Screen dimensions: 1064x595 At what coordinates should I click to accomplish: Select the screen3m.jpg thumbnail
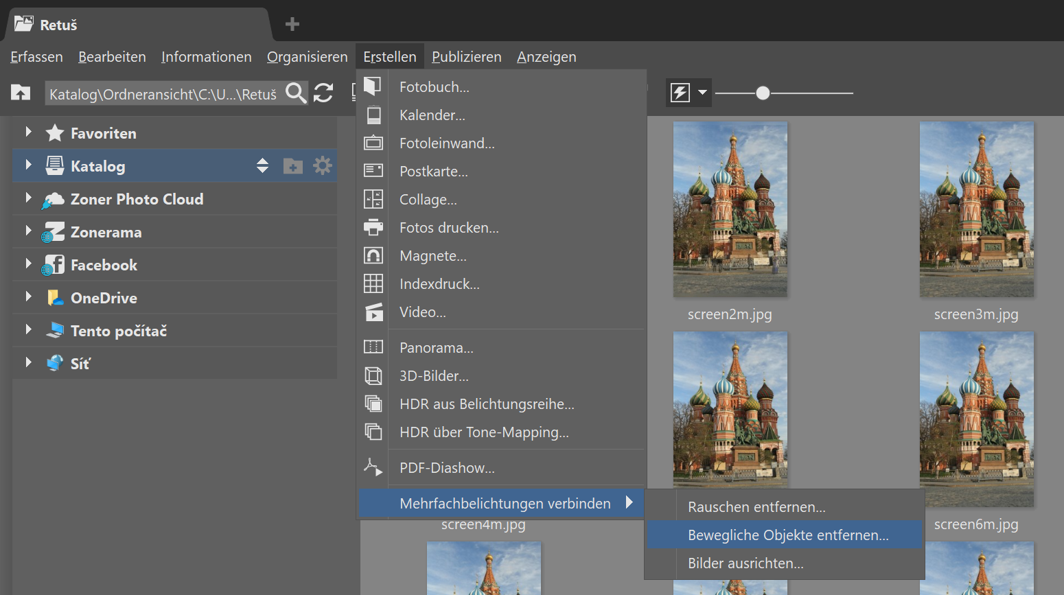(x=977, y=209)
